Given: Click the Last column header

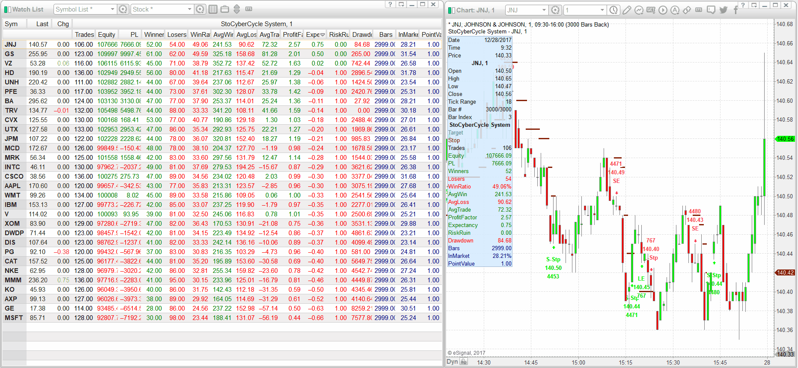Looking at the screenshot, I should pos(39,24).
